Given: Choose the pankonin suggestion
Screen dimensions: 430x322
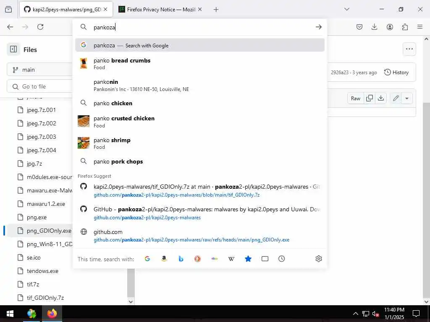Looking at the screenshot, I should pyautogui.click(x=199, y=85).
